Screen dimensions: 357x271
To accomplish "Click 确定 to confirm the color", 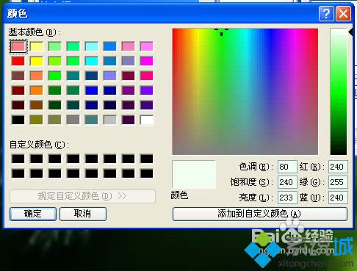I will 33,214.
